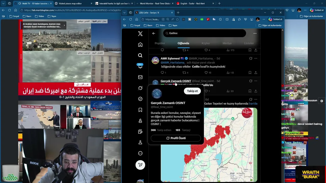Bookmark the Gerçek Zamanlı OSINT tweet
This screenshot has width=326, height=183.
pos(250,91)
